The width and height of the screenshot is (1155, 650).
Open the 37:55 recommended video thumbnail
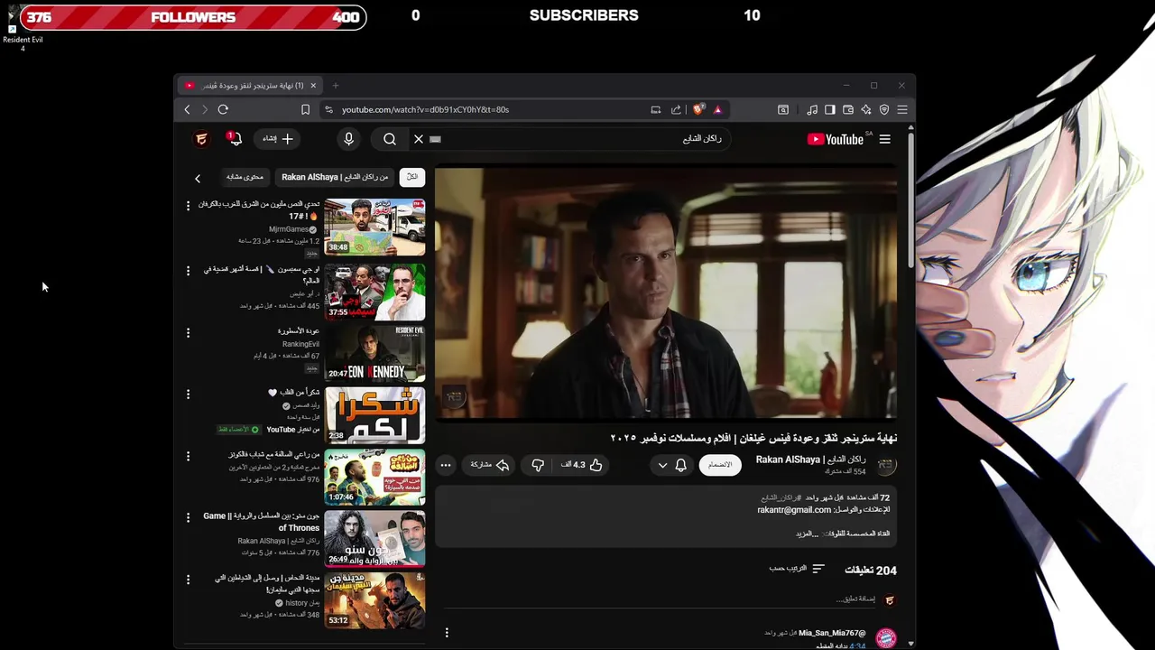(374, 292)
